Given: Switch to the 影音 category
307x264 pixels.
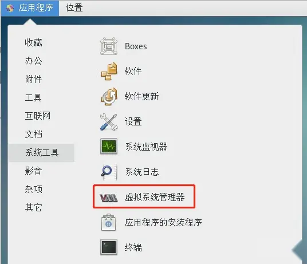Looking at the screenshot, I should coord(33,171).
